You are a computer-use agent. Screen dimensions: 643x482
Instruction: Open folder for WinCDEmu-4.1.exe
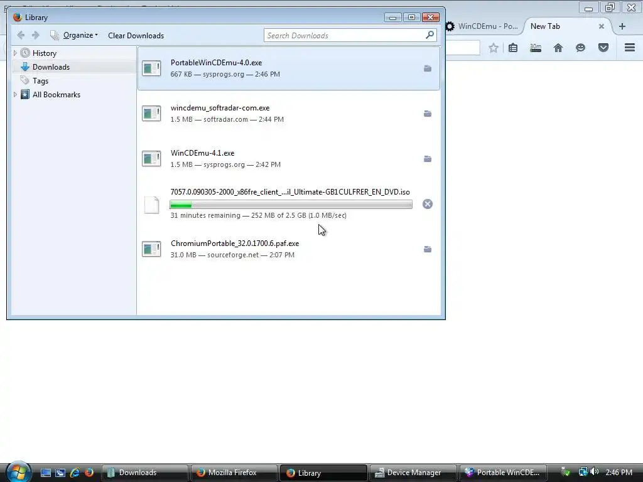427,159
